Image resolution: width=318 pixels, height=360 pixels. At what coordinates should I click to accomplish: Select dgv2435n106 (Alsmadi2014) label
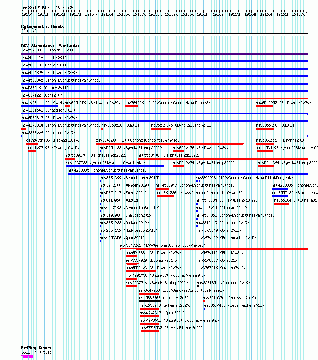[53, 140]
